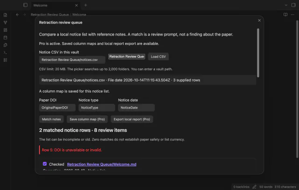
Task: Click the Match notes button
Action: coord(51,119)
